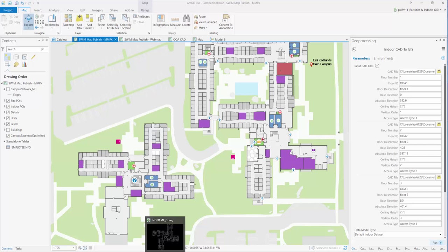Choose the Select tool in ribbon
Image resolution: width=448 pixels, height=252 pixels.
(x=101, y=21)
